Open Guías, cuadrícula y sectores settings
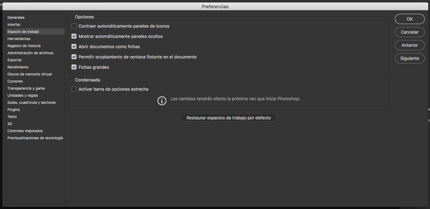This screenshot has height=209, width=430. click(31, 102)
